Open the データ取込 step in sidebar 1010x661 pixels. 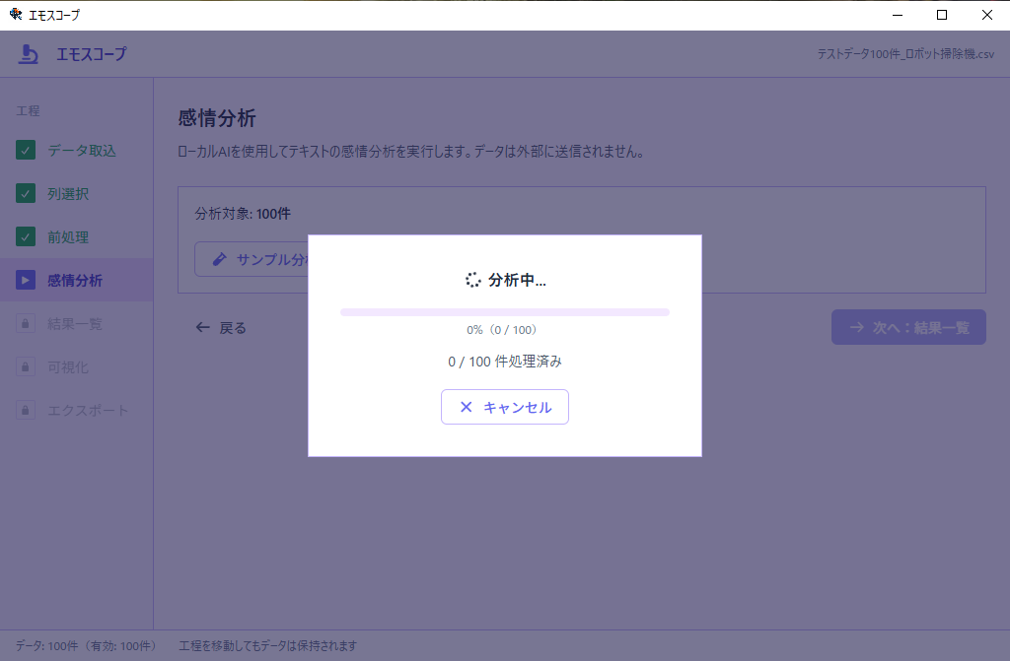(77, 151)
